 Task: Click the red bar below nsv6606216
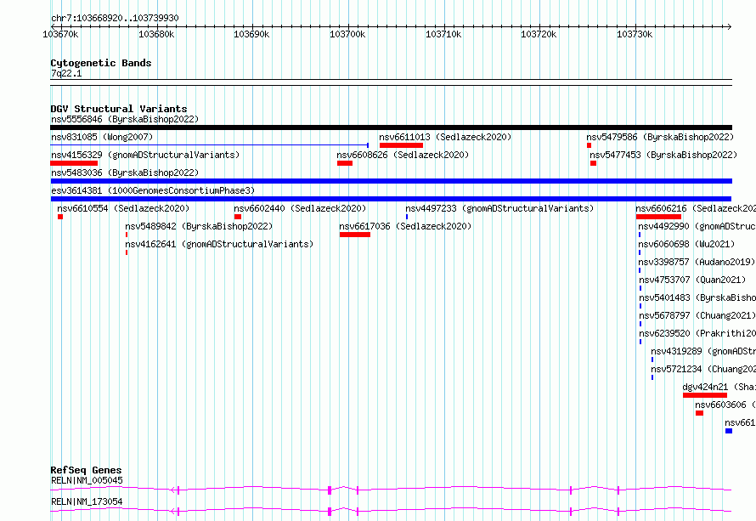(x=658, y=217)
